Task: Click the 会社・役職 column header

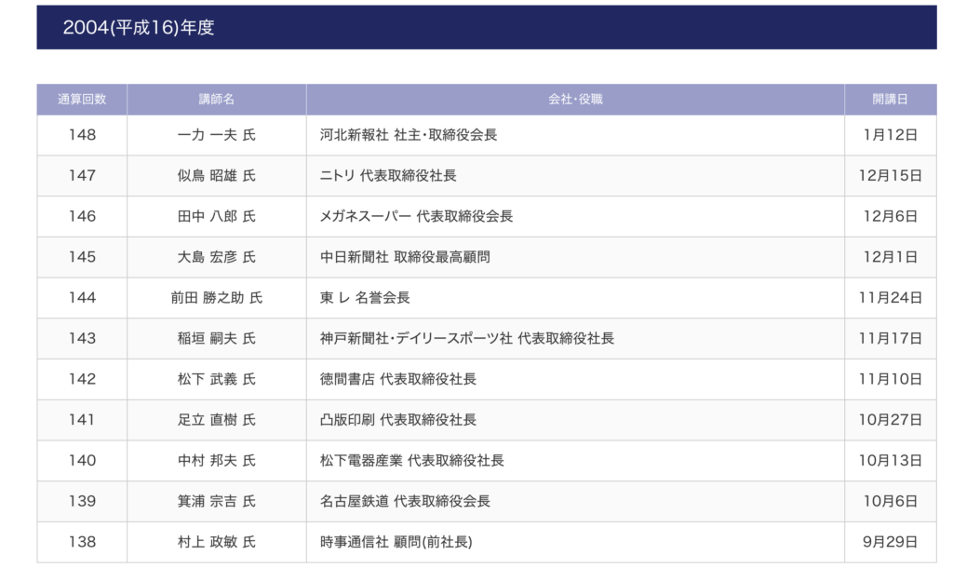Action: (575, 99)
